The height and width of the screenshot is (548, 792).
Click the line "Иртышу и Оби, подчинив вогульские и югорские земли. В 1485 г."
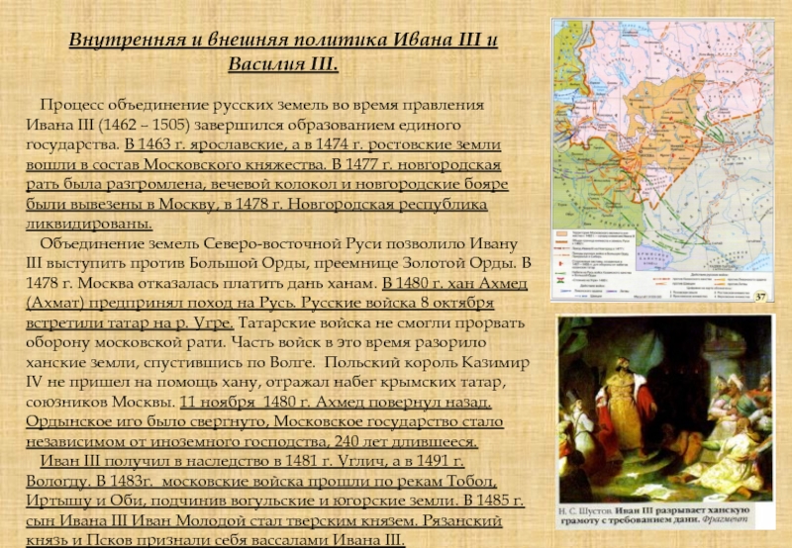click(275, 502)
